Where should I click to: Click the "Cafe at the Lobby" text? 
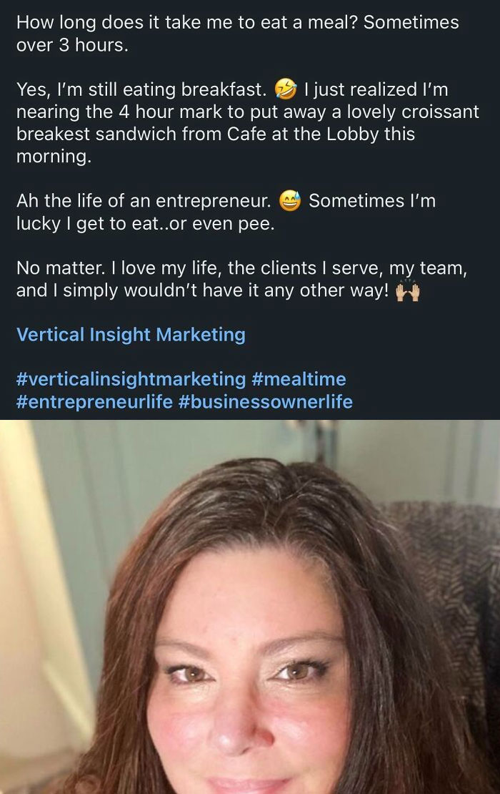point(284,134)
